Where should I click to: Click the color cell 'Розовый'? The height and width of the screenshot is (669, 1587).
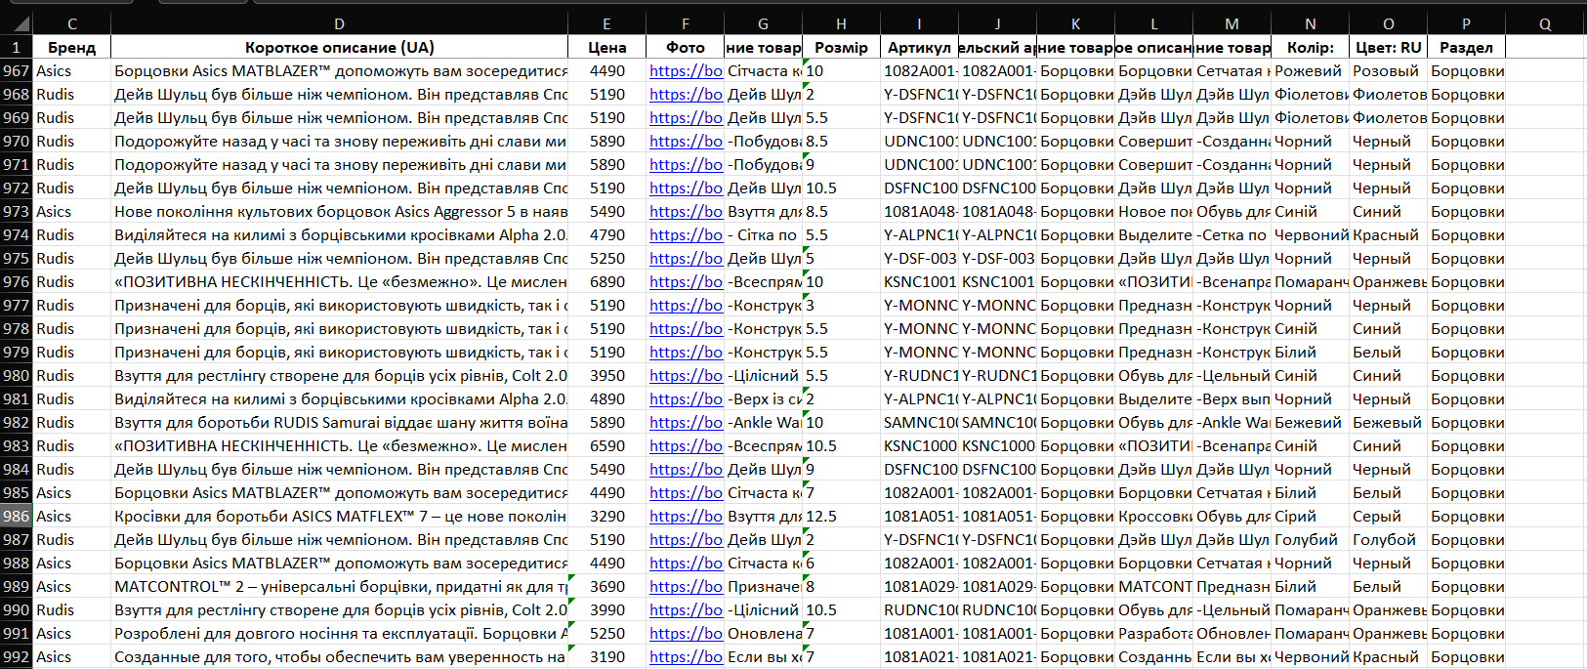(1389, 70)
